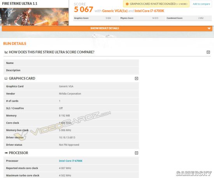Click the 'SLI / CrossFire' row label
The image size is (214, 178).
15,108
